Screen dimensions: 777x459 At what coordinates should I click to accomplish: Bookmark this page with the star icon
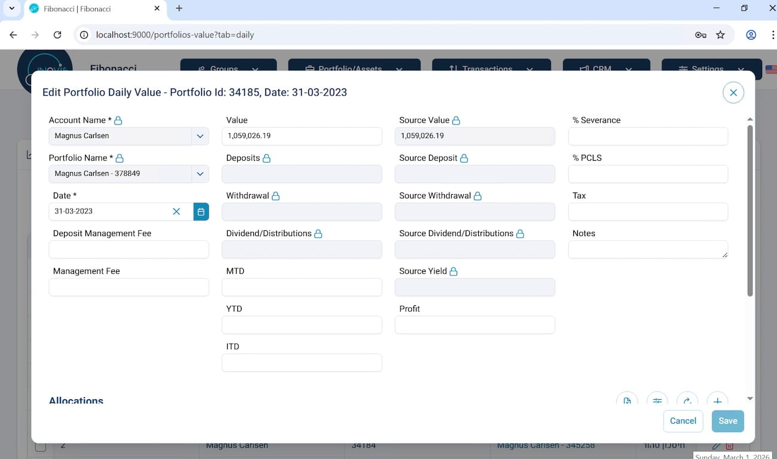pos(720,35)
